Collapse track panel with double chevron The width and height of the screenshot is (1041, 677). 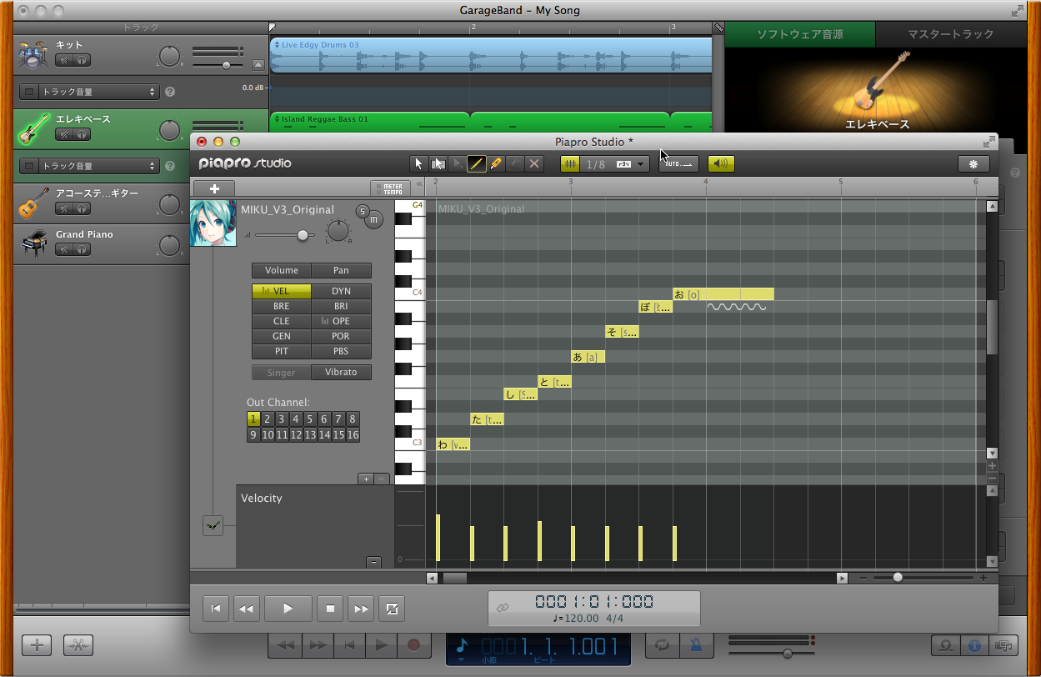pos(419,184)
